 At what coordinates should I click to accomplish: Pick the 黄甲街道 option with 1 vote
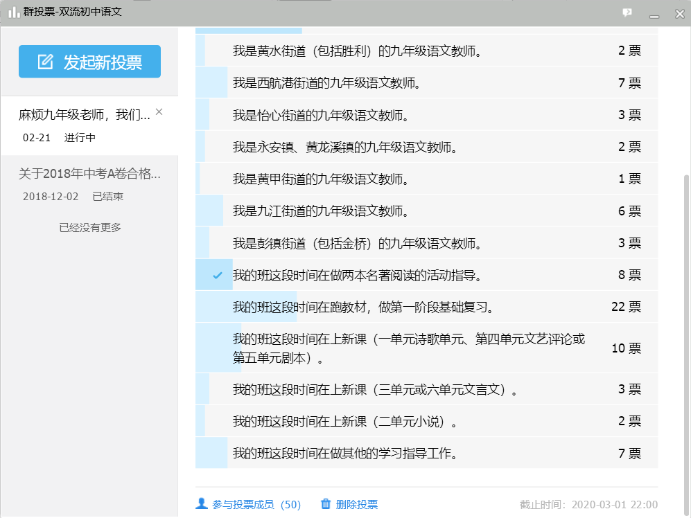coord(426,179)
